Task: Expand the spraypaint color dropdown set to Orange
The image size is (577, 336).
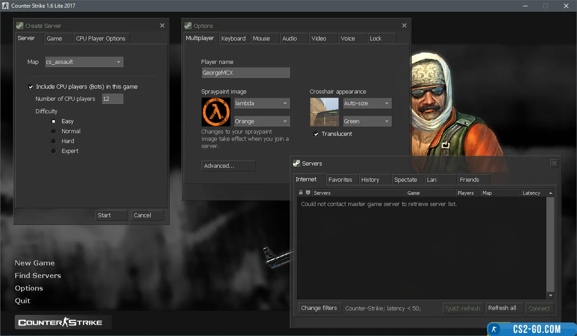Action: click(261, 121)
